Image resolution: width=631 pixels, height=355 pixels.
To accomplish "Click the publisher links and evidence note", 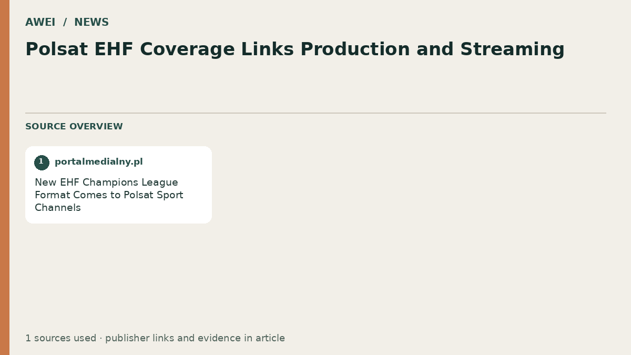I will [195, 338].
